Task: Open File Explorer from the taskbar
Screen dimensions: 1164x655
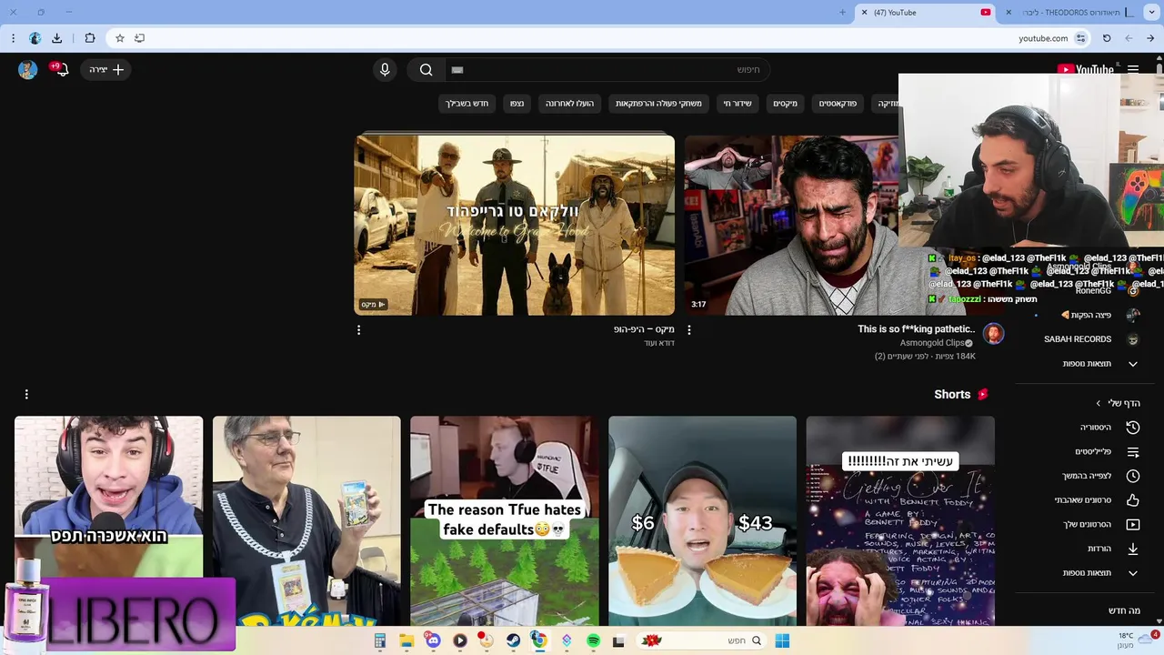Action: tap(406, 640)
